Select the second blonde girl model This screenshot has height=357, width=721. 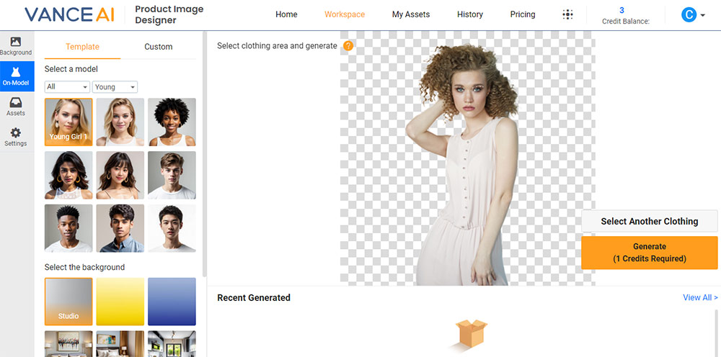(x=120, y=122)
